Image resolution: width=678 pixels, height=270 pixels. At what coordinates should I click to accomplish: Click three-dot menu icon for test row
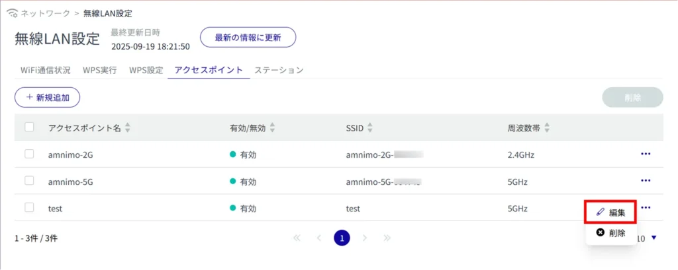pos(646,208)
